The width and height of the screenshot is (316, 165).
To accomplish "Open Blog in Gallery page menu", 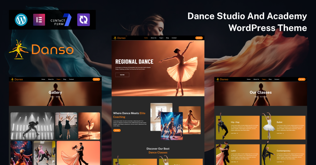I will tap(65, 79).
